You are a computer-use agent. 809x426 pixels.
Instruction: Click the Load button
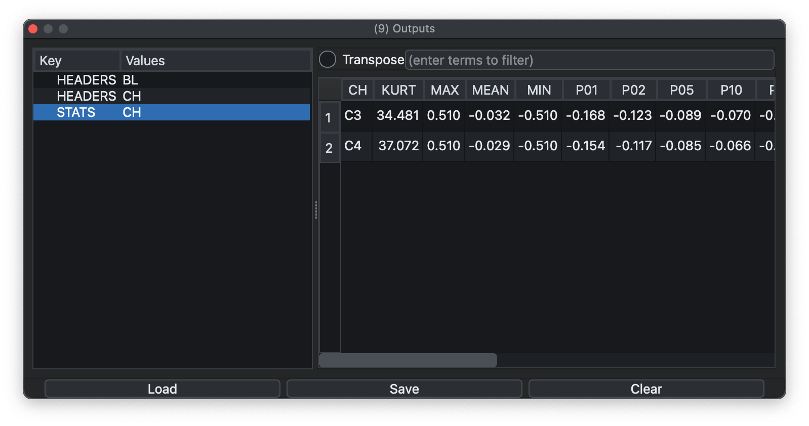click(x=163, y=389)
